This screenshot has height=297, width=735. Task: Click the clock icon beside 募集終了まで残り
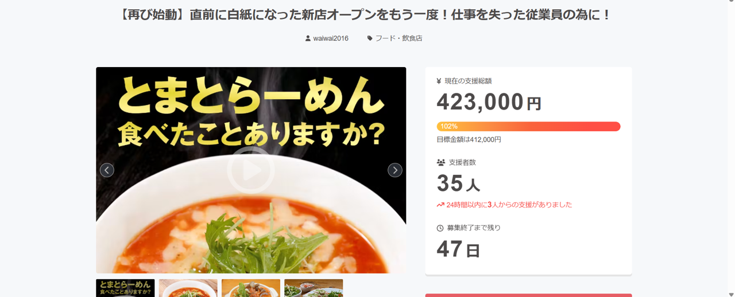[440, 228]
